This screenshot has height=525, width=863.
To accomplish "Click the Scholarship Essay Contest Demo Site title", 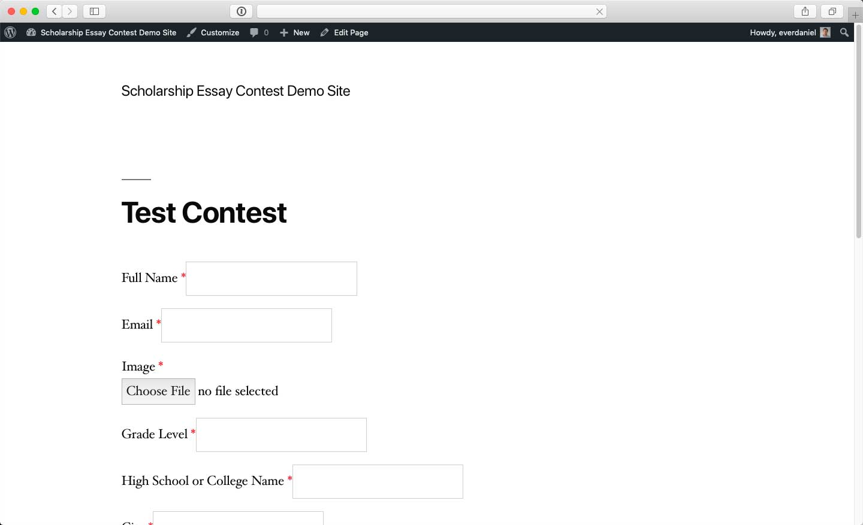I will click(x=236, y=91).
